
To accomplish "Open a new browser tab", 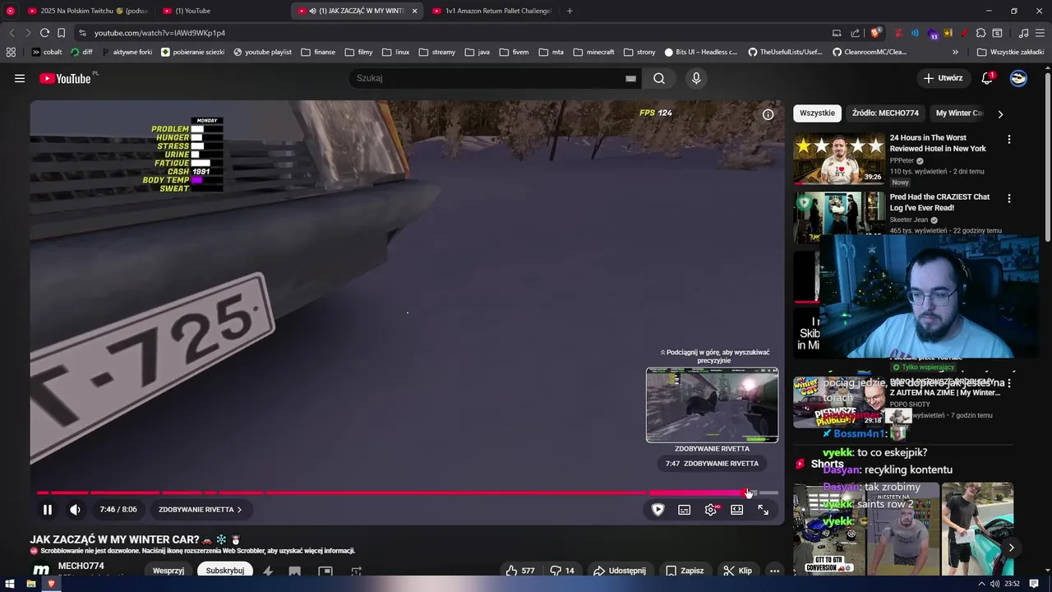I will tap(570, 11).
